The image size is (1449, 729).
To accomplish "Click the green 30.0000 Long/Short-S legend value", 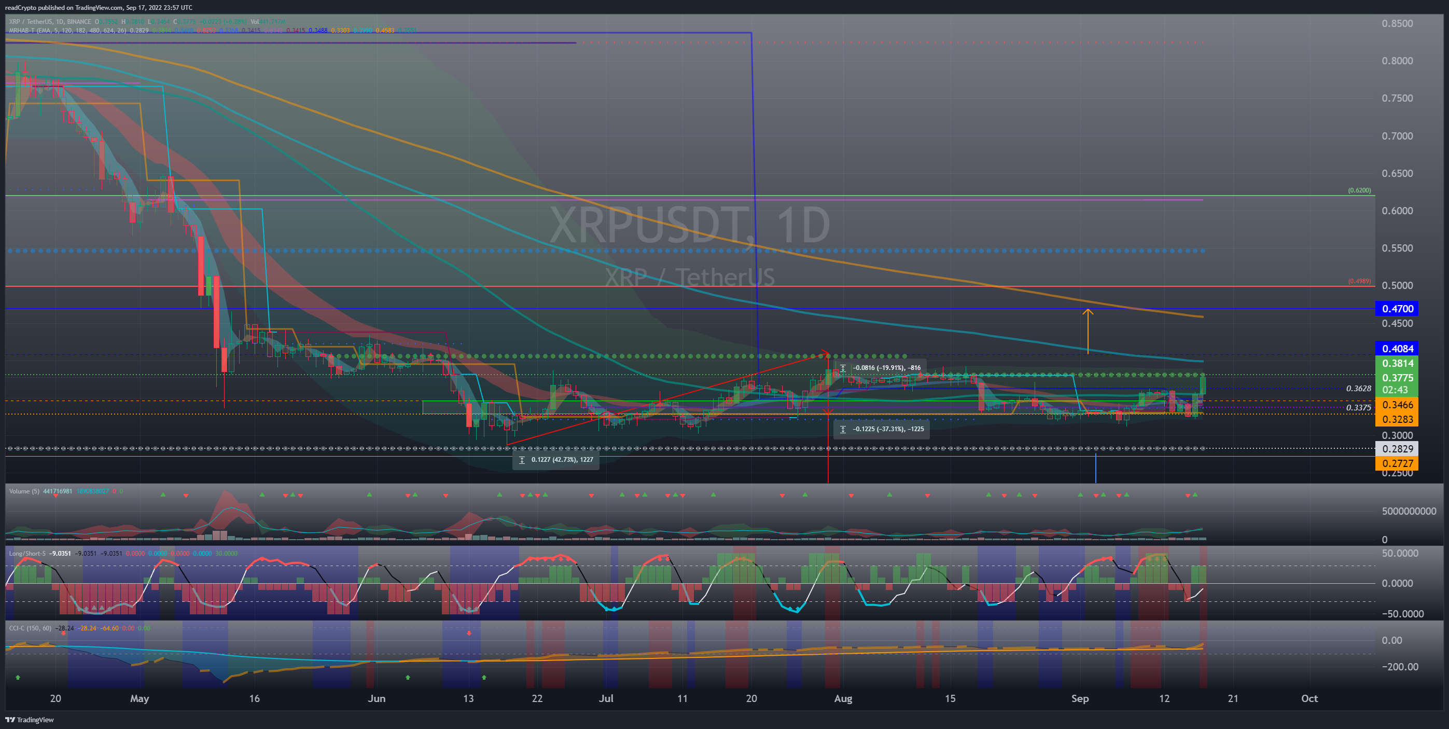I will [226, 553].
